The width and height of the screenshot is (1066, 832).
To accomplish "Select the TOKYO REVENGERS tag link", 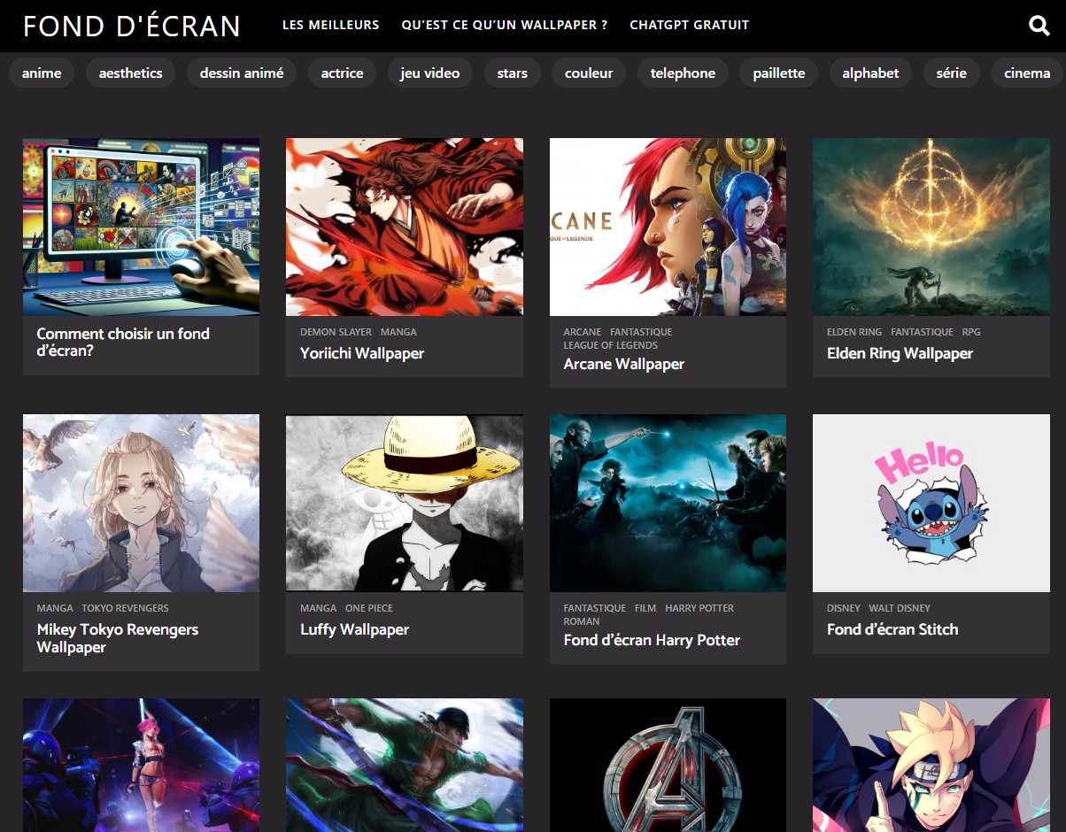I will pos(125,608).
